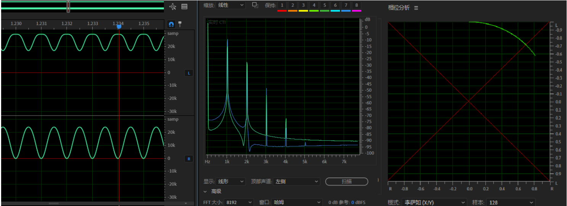Click the marker pin icon beside the magnet
This screenshot has height=206, width=567.
tap(180, 24)
